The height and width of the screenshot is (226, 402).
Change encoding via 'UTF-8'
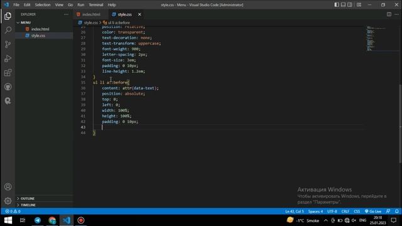[x=332, y=212]
